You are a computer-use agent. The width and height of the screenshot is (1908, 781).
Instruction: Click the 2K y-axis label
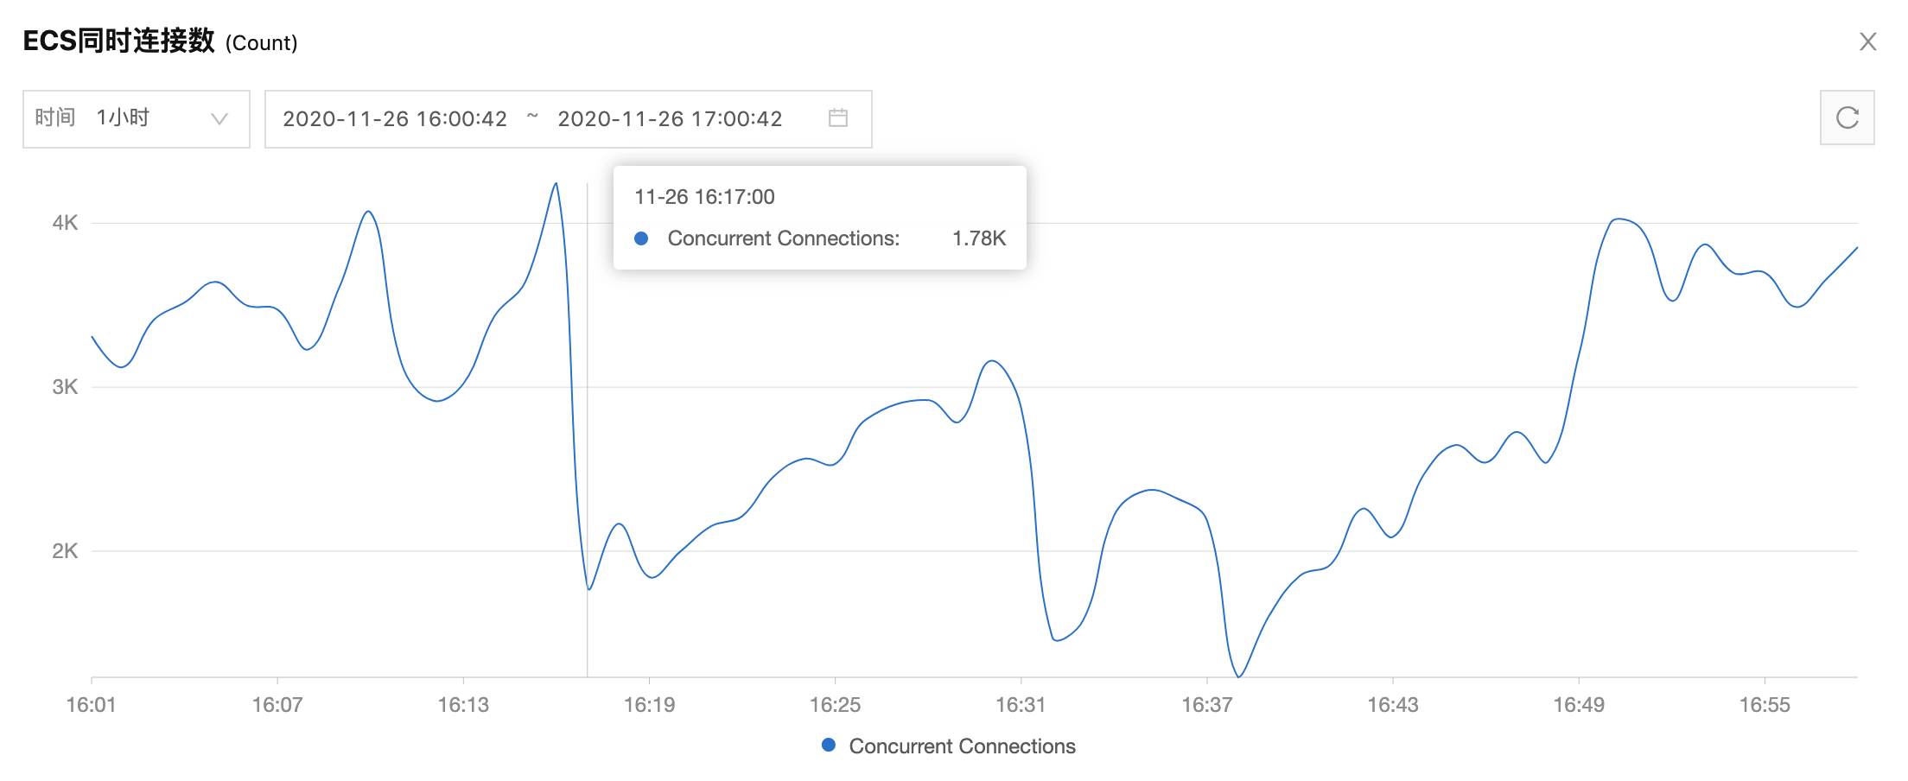65,551
